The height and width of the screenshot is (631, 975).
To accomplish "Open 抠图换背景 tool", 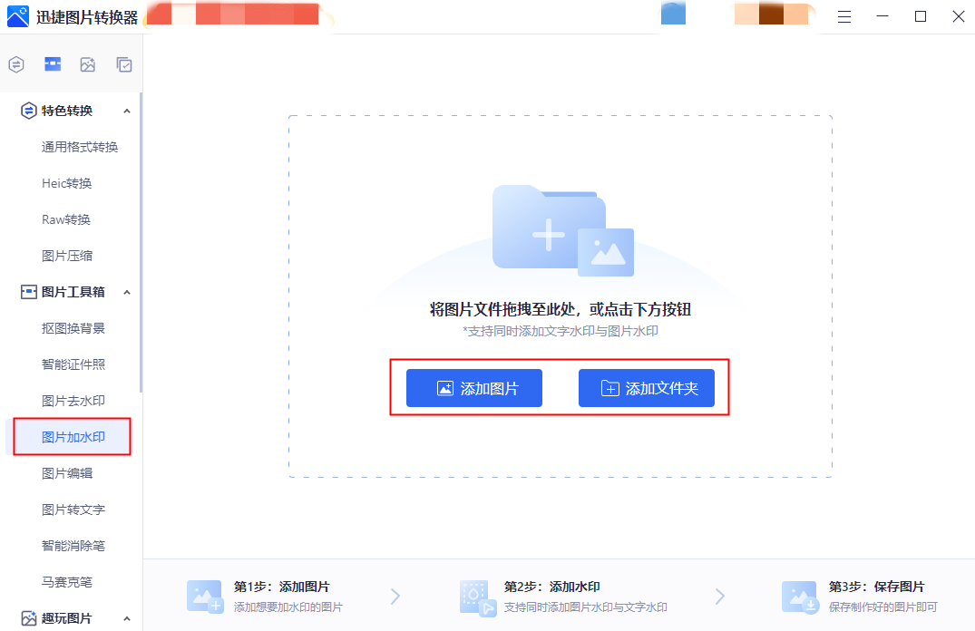I will click(x=73, y=328).
